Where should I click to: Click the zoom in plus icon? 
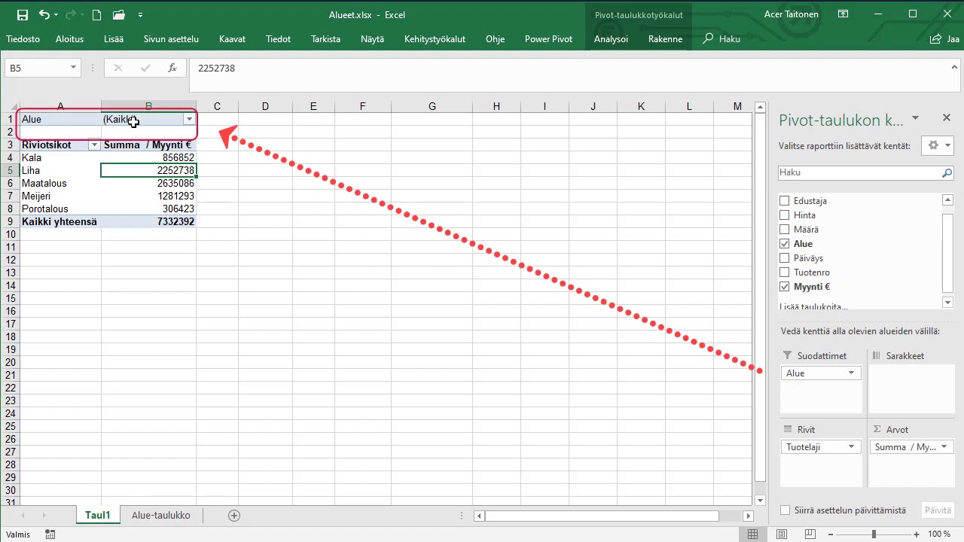click(x=917, y=534)
